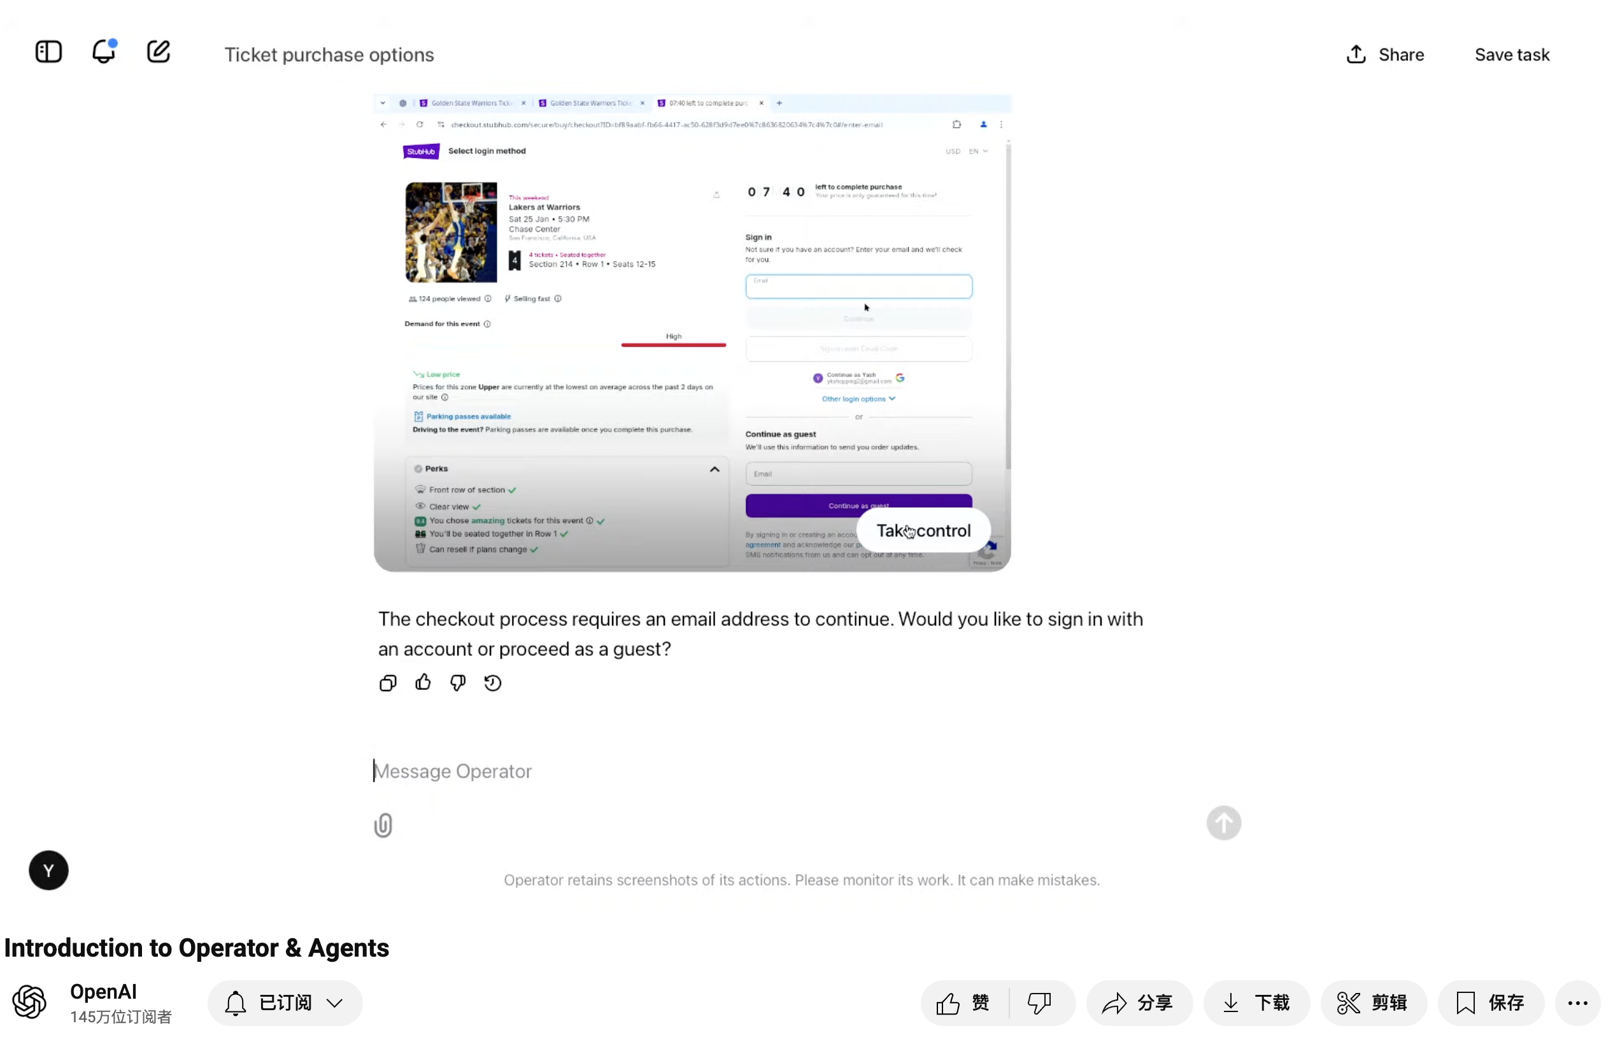Click the Share button
Image resolution: width=1620 pixels, height=1042 pixels.
pyautogui.click(x=1384, y=55)
